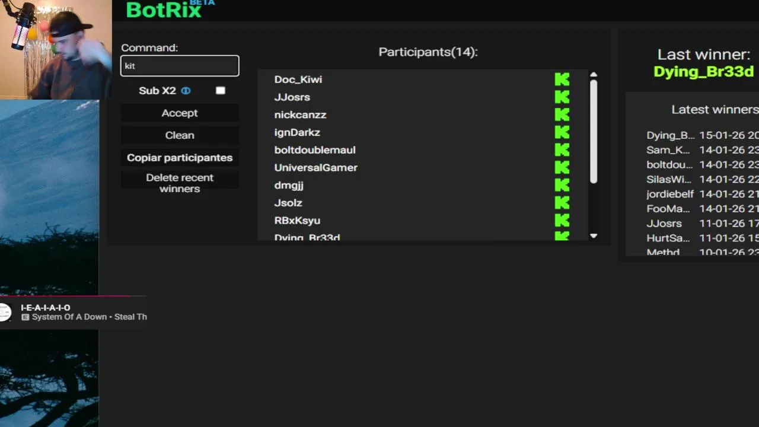Click Copiar participantes button
This screenshot has height=427, width=759.
(180, 158)
